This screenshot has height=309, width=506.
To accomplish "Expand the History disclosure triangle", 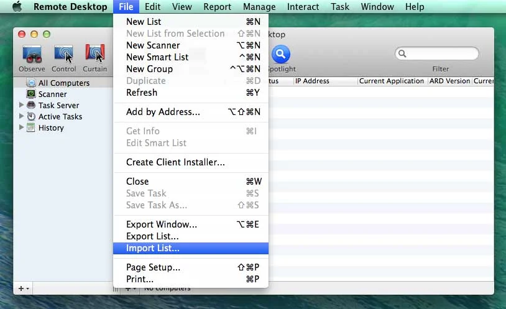I will coord(22,127).
